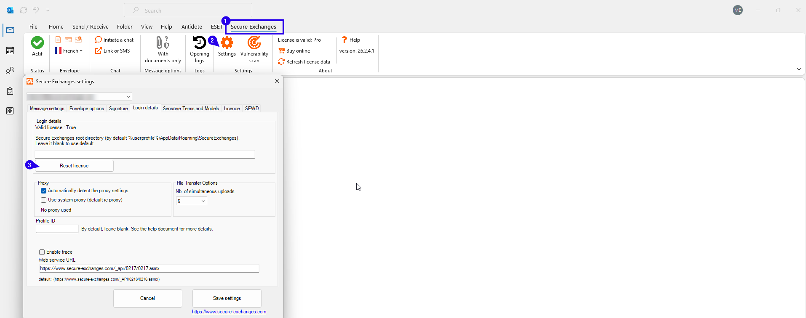Click the Outlook app icon in title bar
The image size is (806, 318).
(x=10, y=10)
